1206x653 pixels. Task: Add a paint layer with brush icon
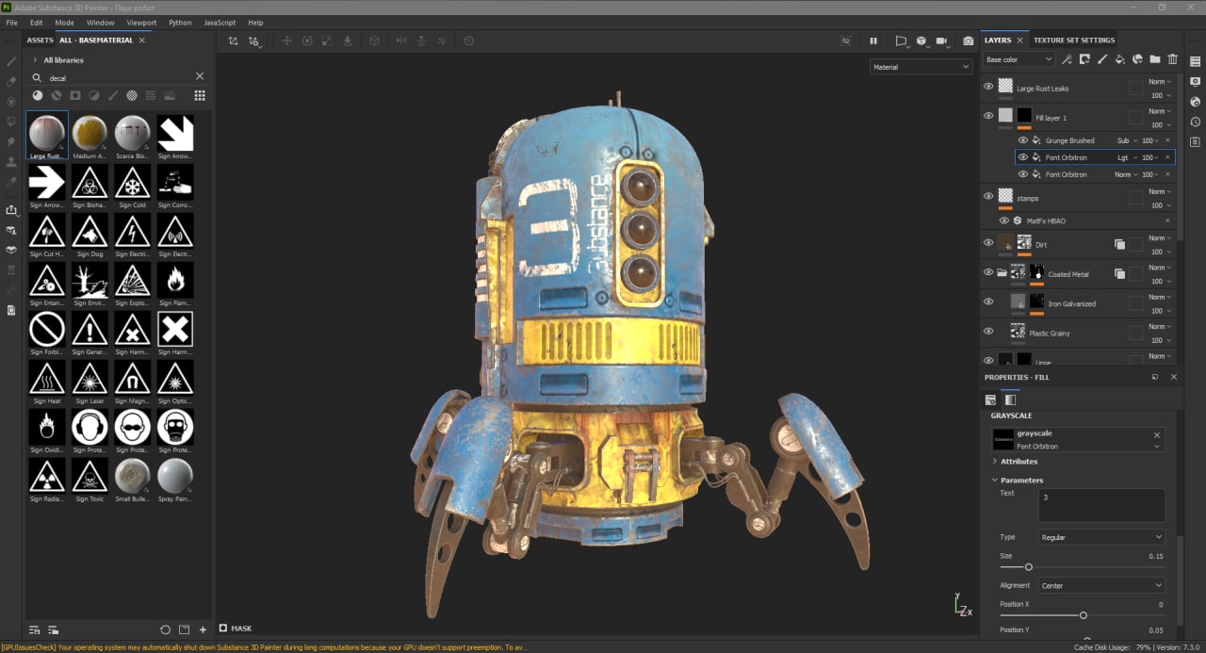[1102, 59]
